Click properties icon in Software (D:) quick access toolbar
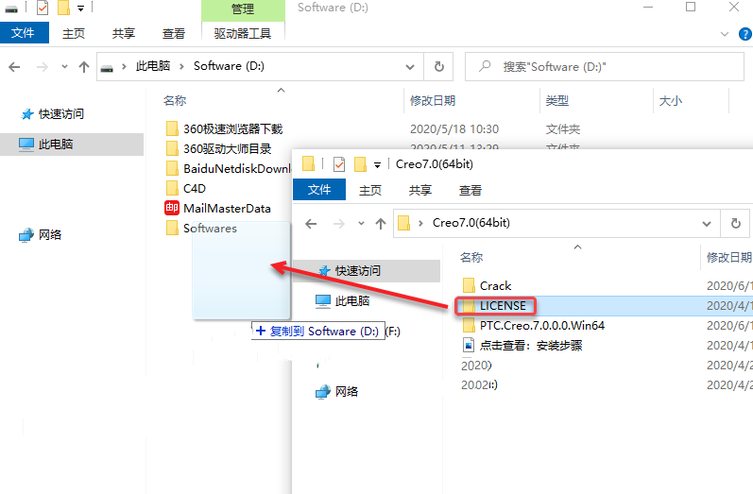The width and height of the screenshot is (753, 494). click(x=43, y=8)
